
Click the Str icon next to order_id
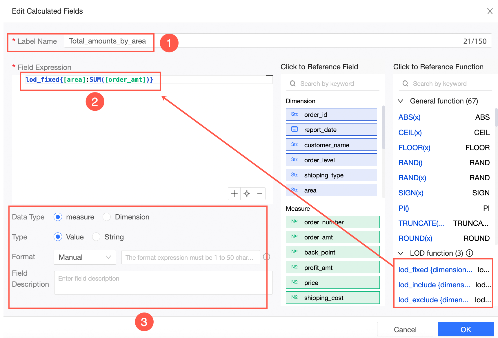pyautogui.click(x=295, y=114)
